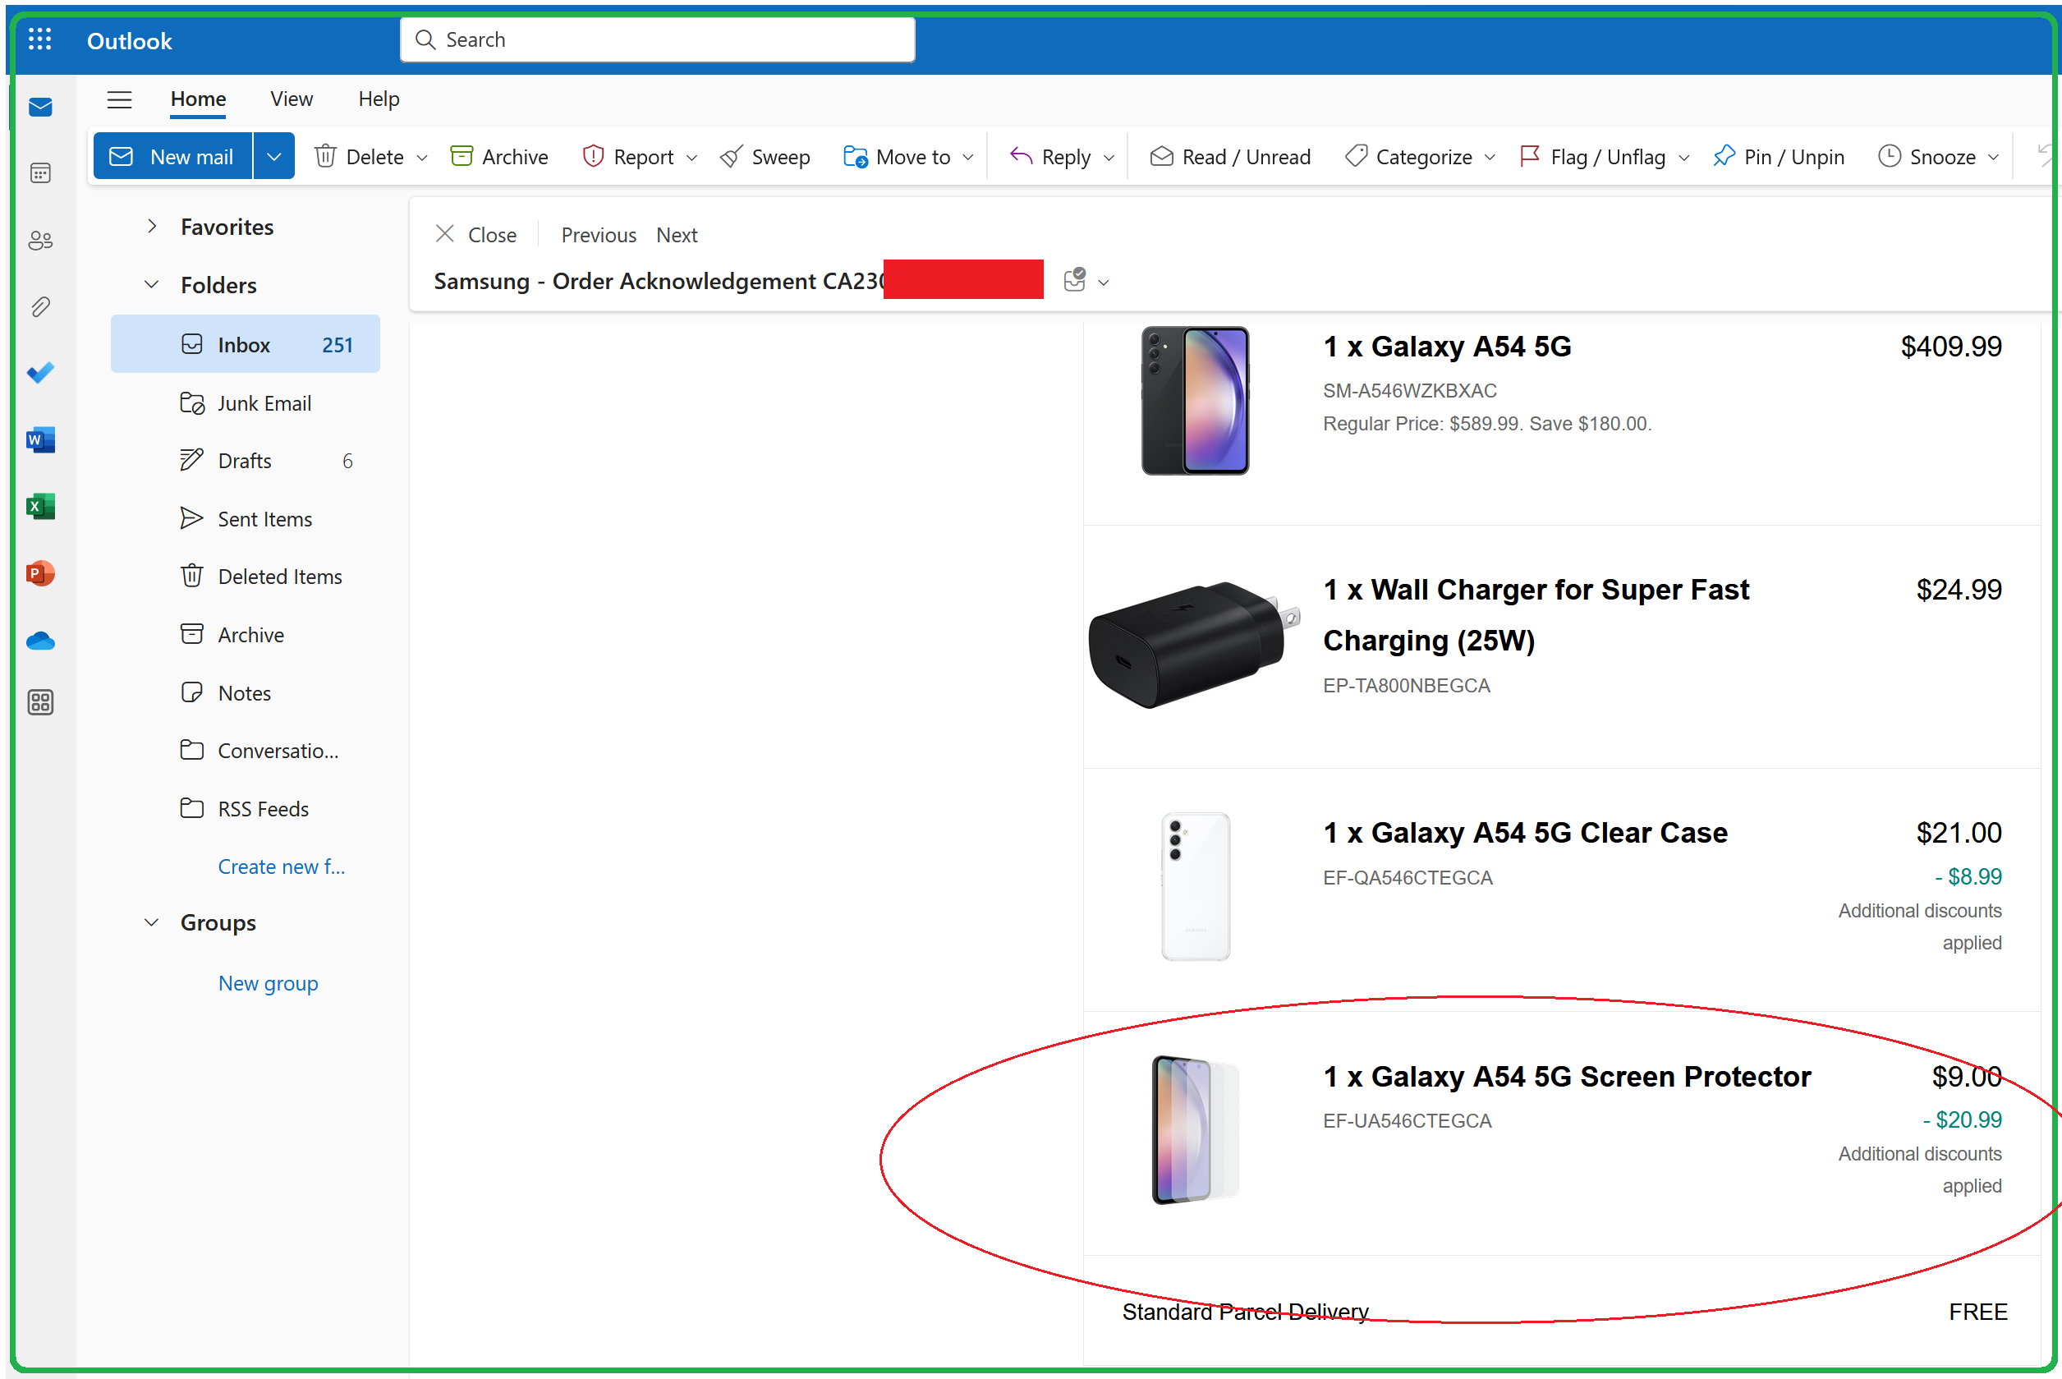The width and height of the screenshot is (2062, 1379).
Task: Reply to the message
Action: [1050, 157]
